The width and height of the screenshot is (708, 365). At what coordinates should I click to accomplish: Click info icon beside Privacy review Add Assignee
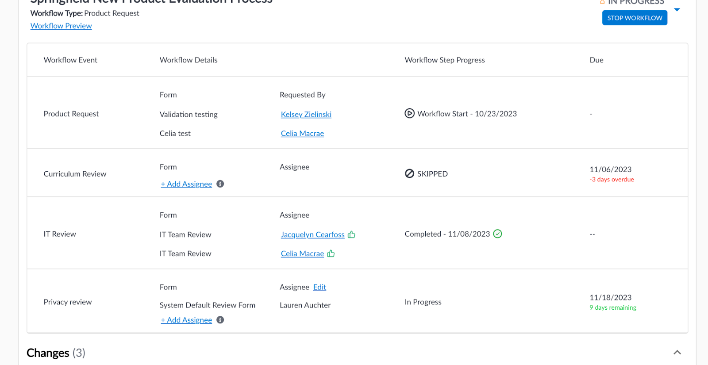pyautogui.click(x=220, y=320)
